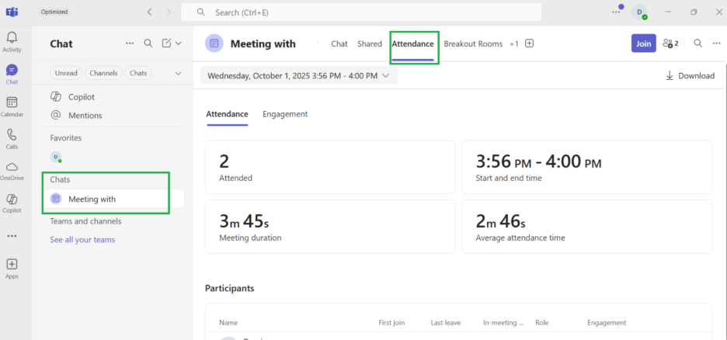Filter chat list by Channels

coord(104,73)
